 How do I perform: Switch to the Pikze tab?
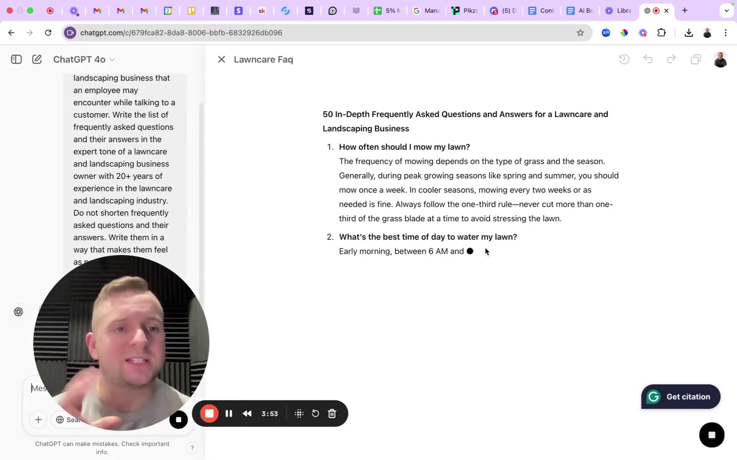click(x=465, y=11)
